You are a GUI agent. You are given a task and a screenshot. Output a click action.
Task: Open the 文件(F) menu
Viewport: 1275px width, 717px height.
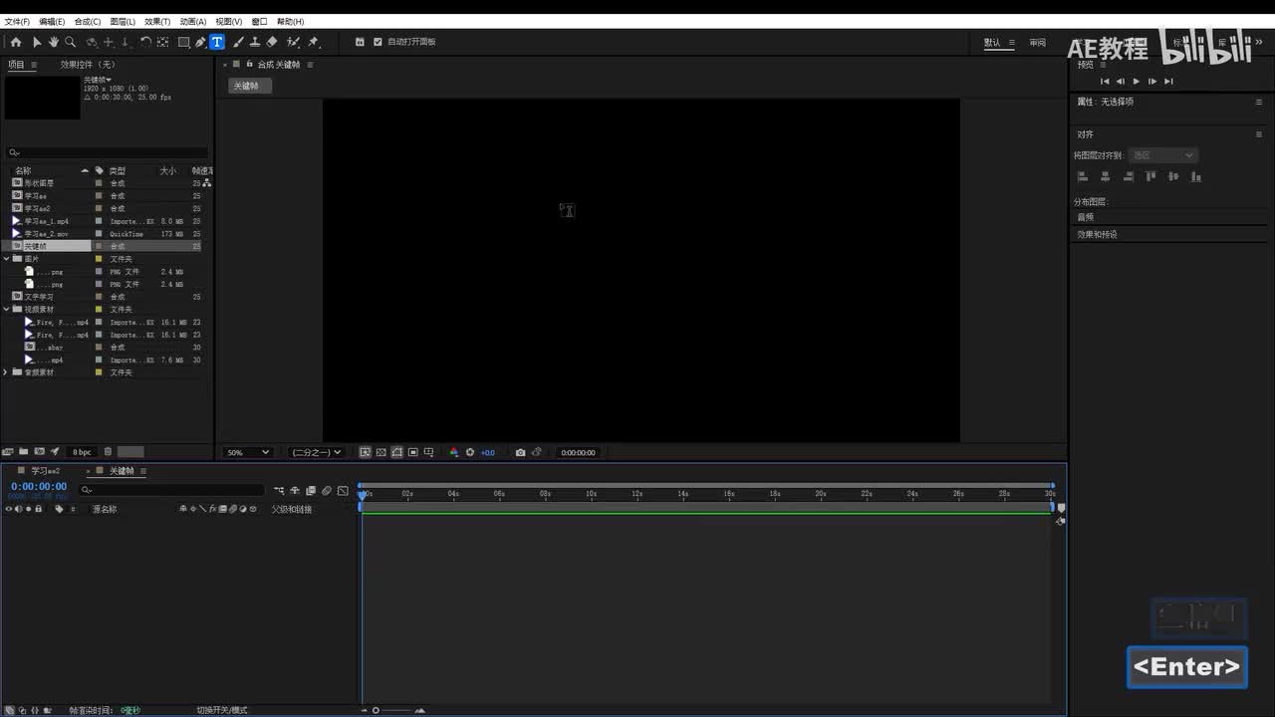[17, 21]
